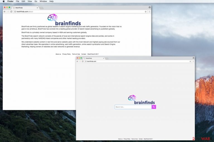
Task: Reload the front brainfinds.com window
Action: [83, 61]
